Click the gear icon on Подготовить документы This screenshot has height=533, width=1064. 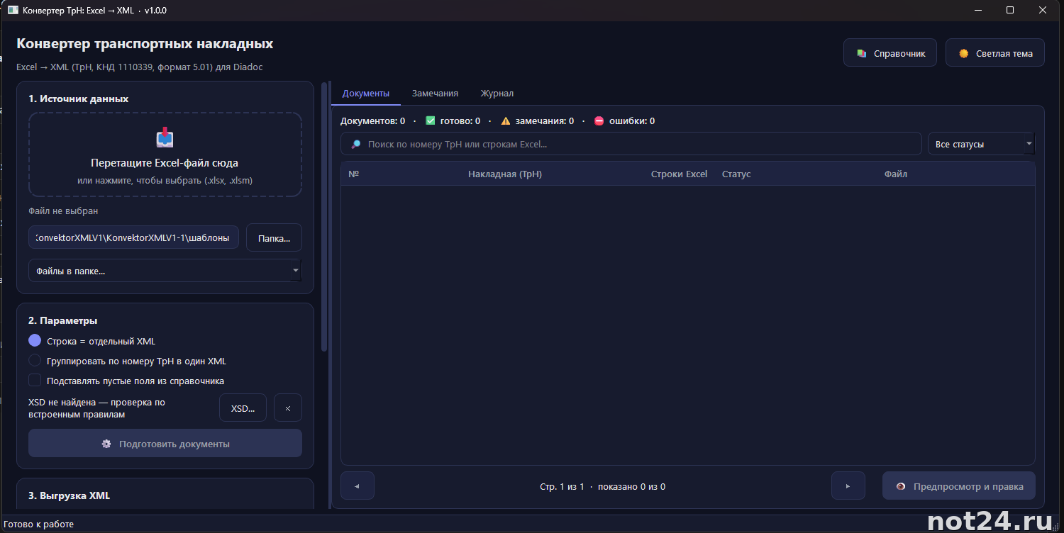point(106,444)
